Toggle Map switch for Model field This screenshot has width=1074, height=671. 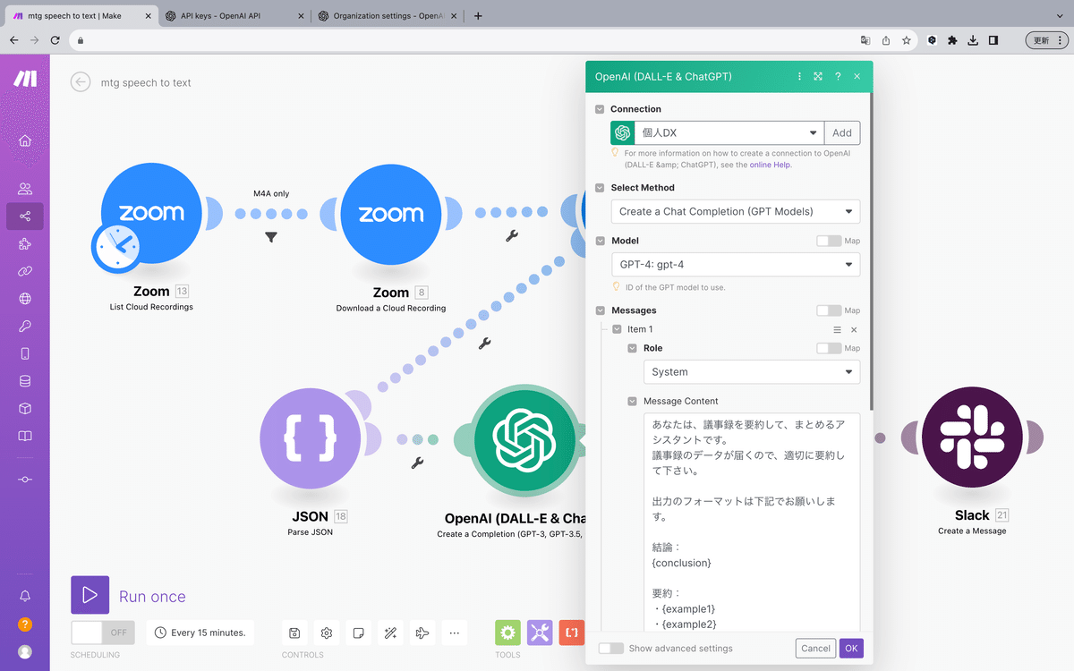[829, 241]
